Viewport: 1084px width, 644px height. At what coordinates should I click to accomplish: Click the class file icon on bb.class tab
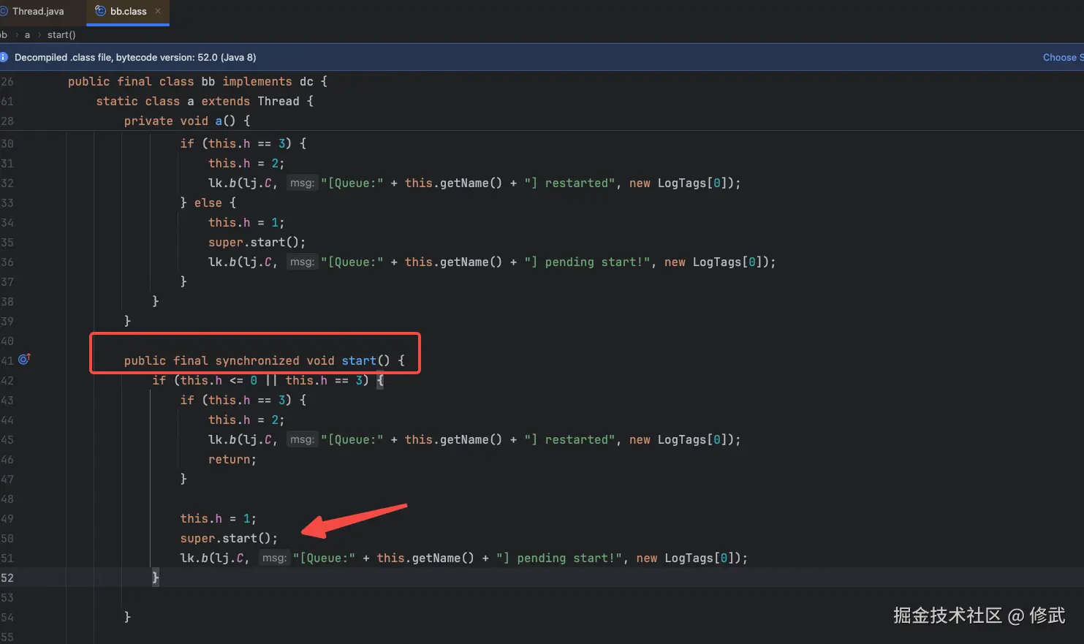pos(101,11)
